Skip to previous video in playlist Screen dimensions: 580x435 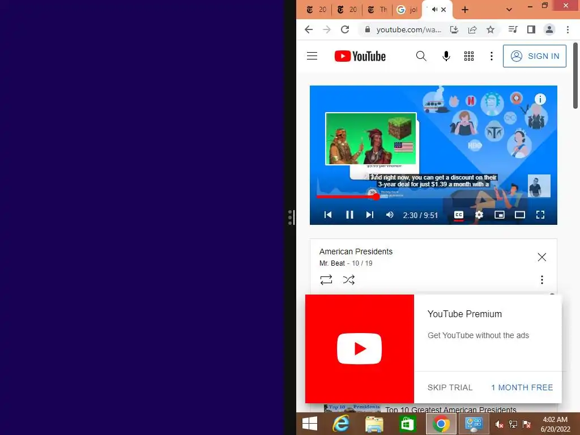pos(328,215)
